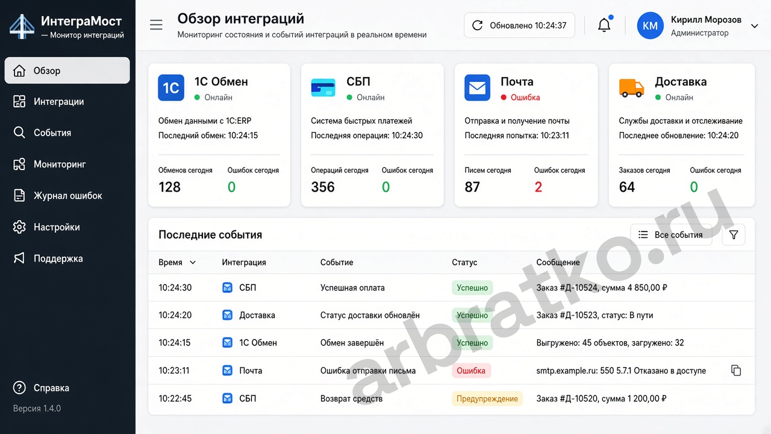Click Доставка orders count 64

[627, 187]
